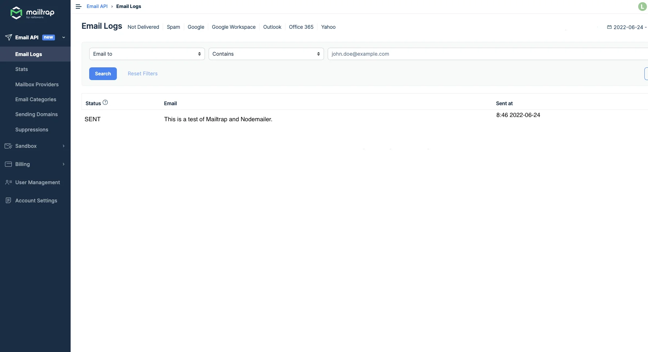Open the Email API dropdown arrow

click(x=64, y=37)
